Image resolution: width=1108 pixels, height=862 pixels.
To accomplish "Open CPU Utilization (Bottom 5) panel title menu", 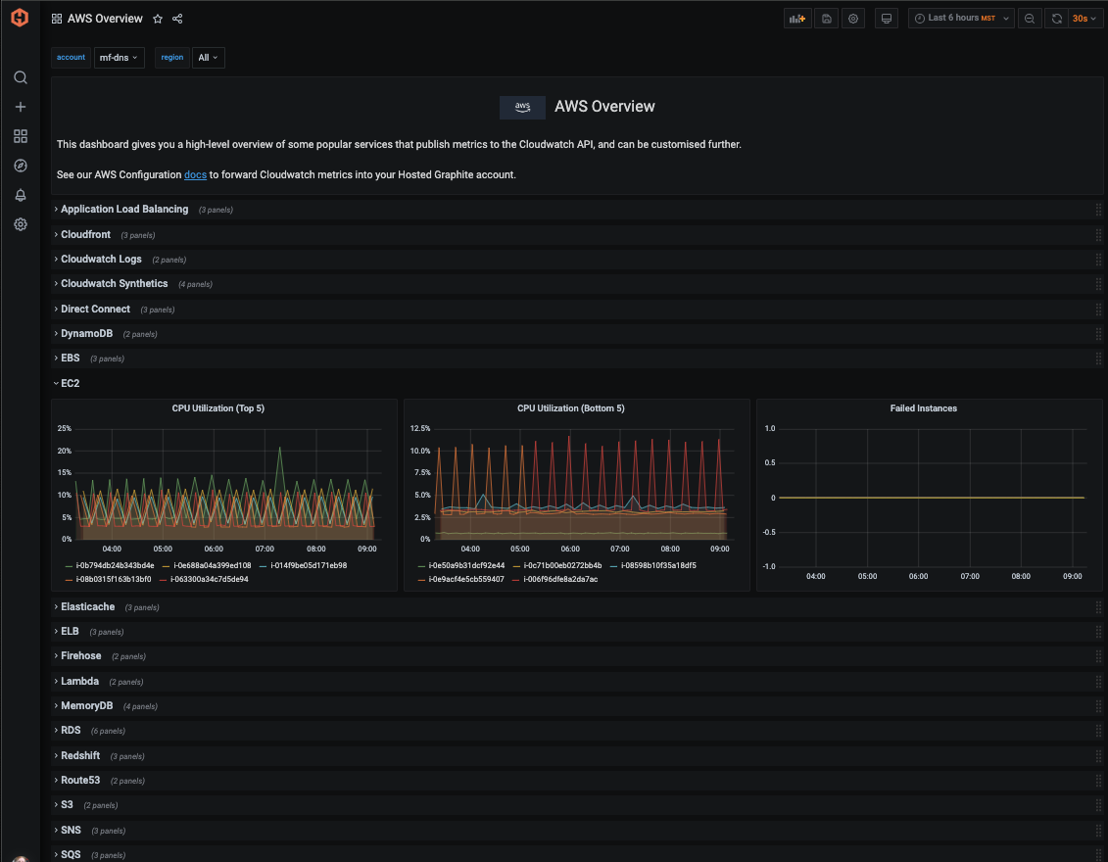I will [x=571, y=408].
